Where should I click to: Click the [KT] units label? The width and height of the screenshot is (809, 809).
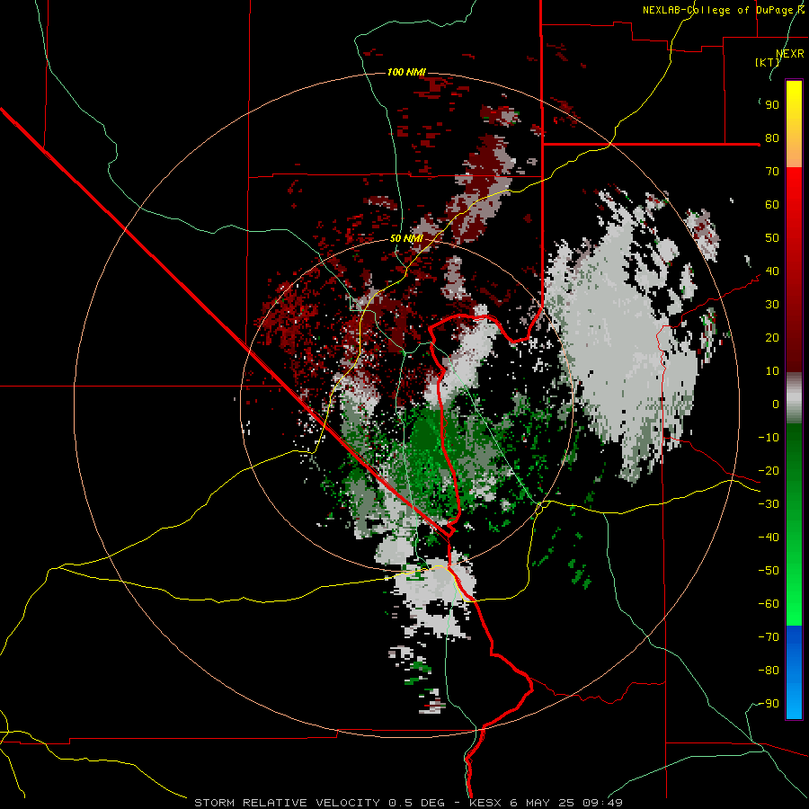click(x=767, y=62)
